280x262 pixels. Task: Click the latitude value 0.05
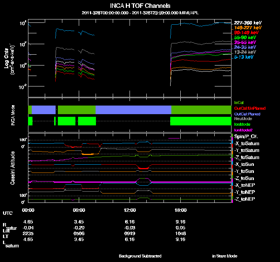181,228
